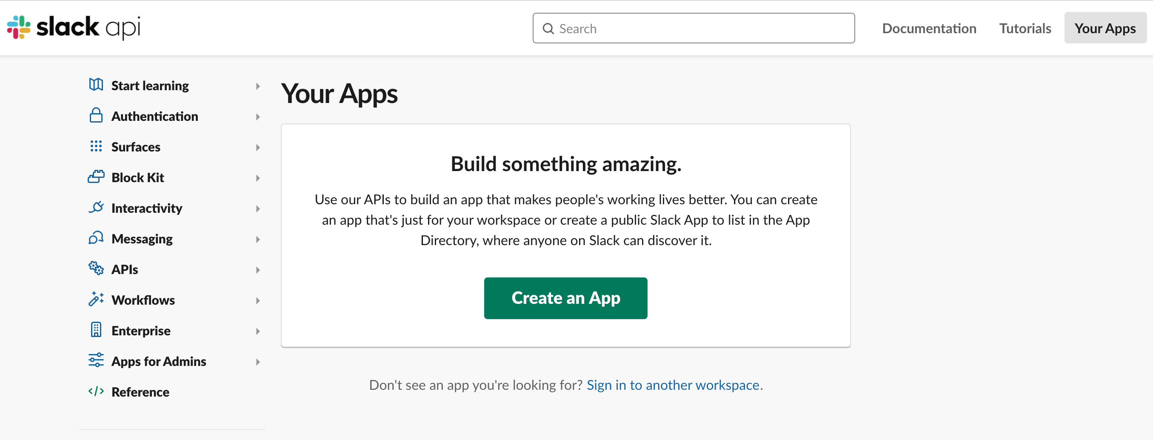This screenshot has width=1153, height=440.
Task: Click the building icon for Enterprise
Action: point(96,330)
